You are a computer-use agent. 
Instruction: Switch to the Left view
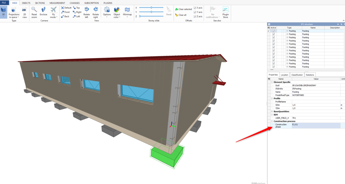(x=76, y=16)
